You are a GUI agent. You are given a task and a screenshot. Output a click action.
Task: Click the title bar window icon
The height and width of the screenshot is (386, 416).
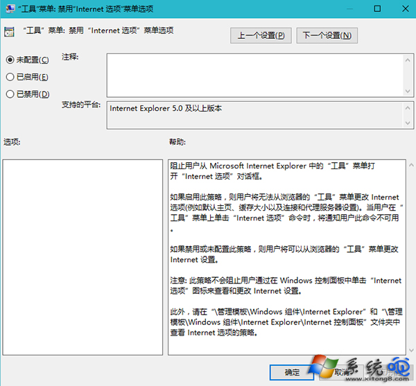click(x=10, y=9)
